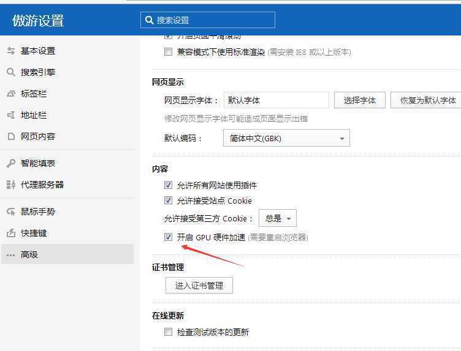Click the 选择字体 button
The height and width of the screenshot is (351, 461).
point(360,100)
